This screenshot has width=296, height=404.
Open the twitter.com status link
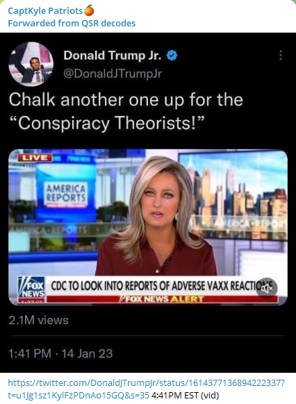coord(146,389)
